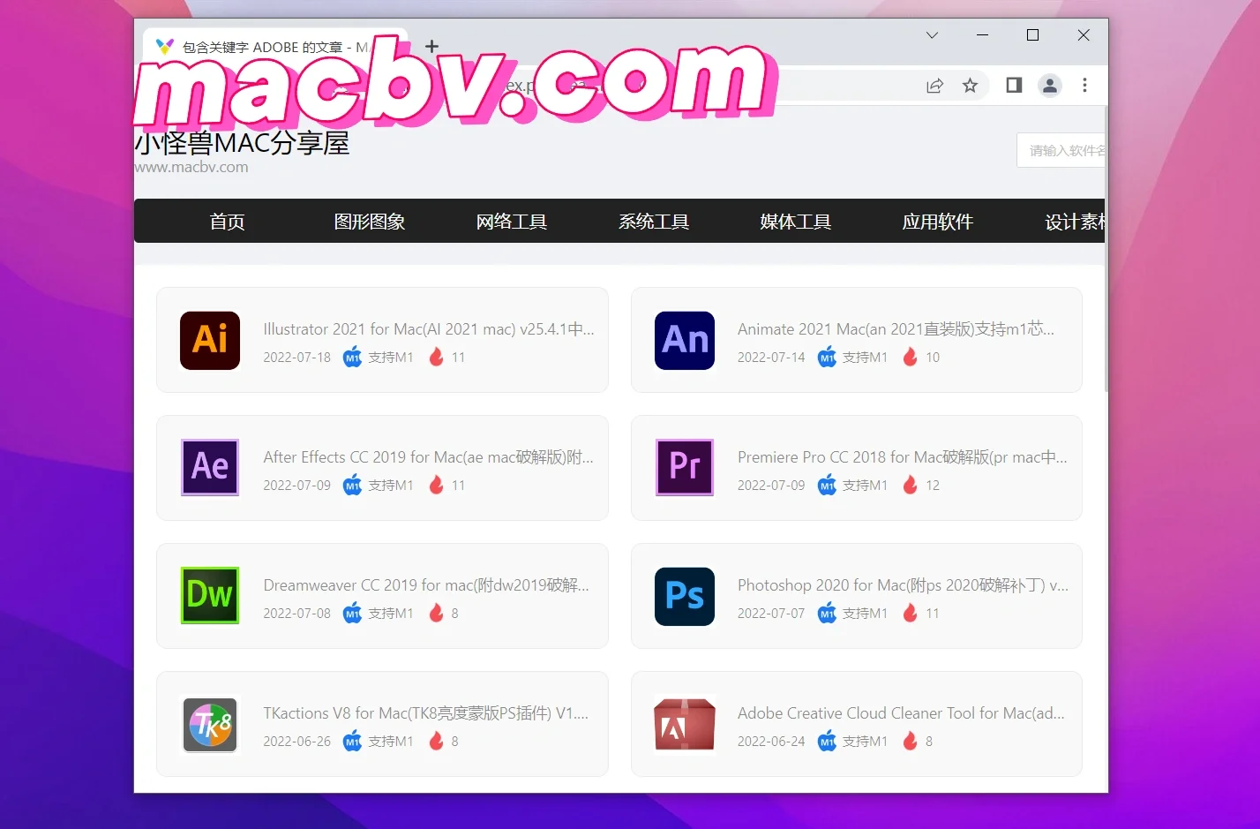Open the Chrome profile avatar
This screenshot has width=1260, height=829.
pos(1050,86)
